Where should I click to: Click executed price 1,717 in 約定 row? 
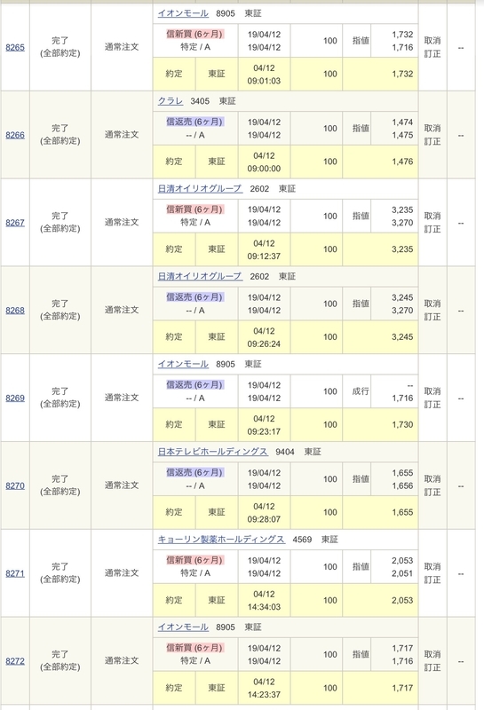402,688
